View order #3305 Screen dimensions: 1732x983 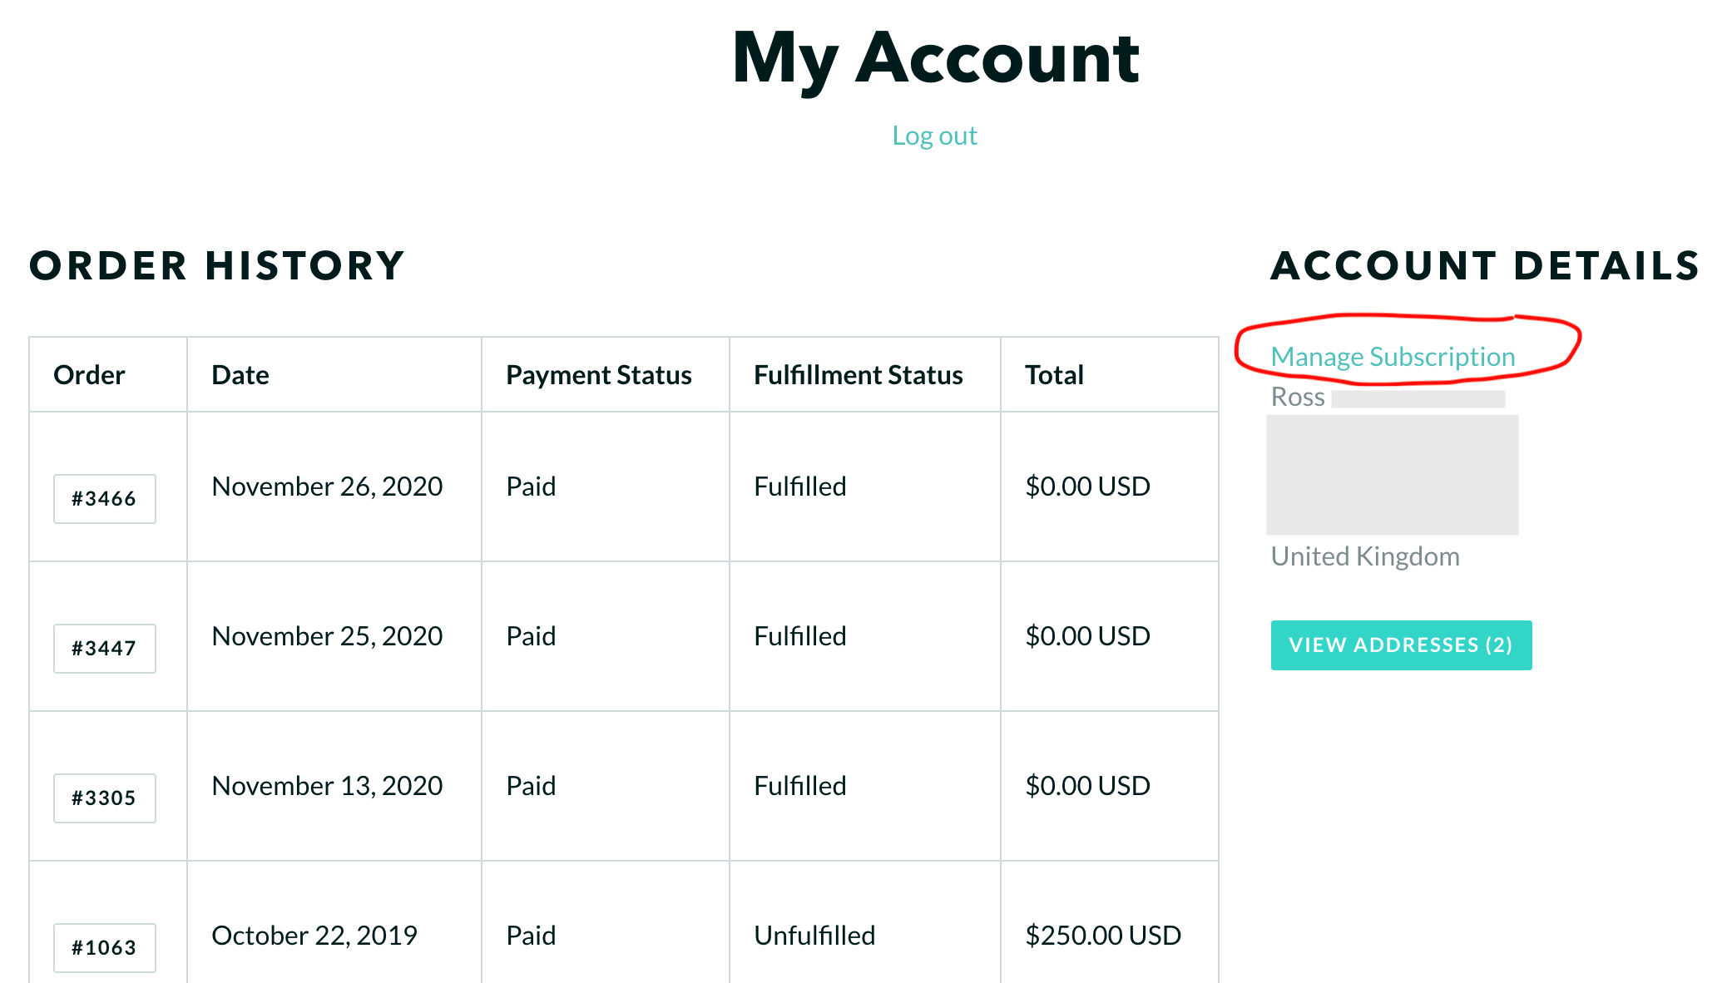tap(104, 798)
